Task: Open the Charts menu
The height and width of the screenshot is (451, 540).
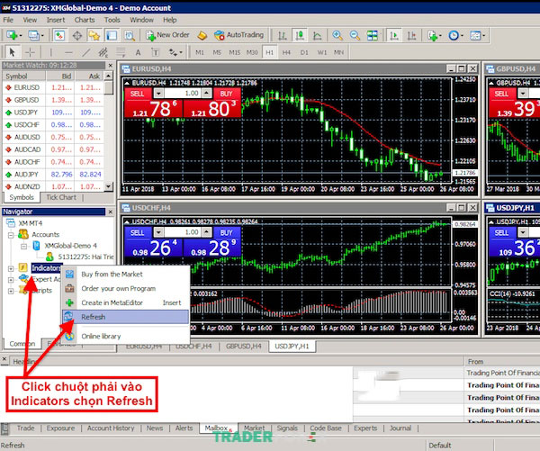Action: click(x=85, y=20)
